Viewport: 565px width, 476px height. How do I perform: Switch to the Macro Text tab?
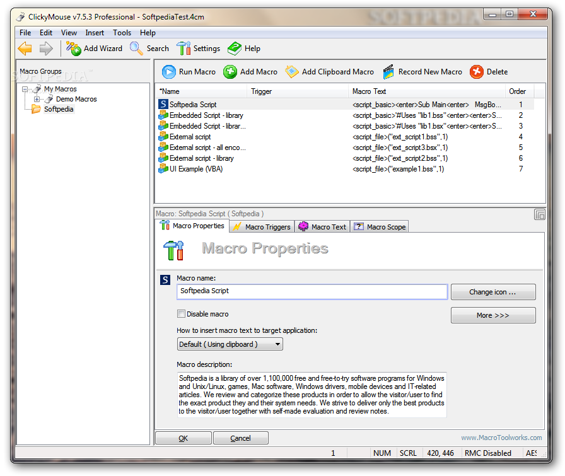(x=323, y=226)
